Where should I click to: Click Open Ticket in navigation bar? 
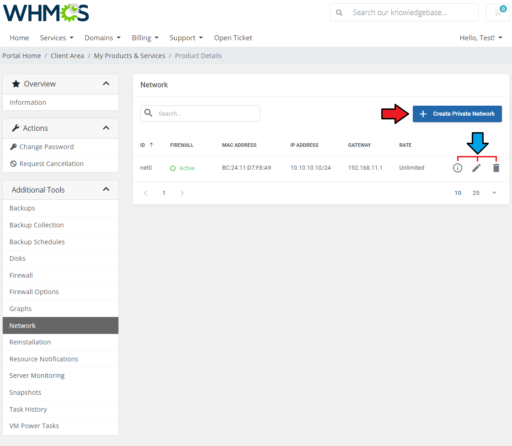[x=233, y=38]
